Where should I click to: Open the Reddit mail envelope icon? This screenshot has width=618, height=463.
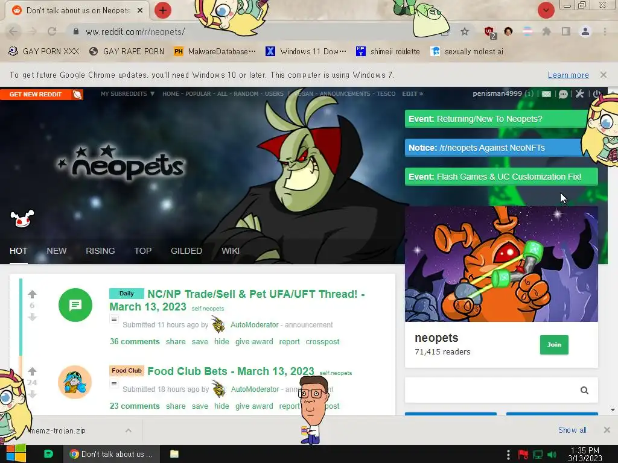click(546, 93)
